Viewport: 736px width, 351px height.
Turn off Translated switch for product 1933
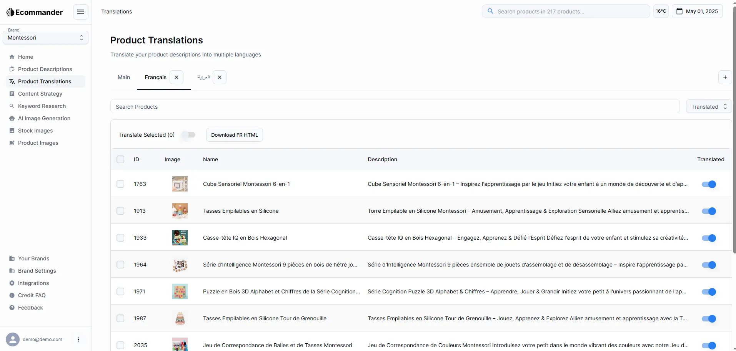pos(709,238)
